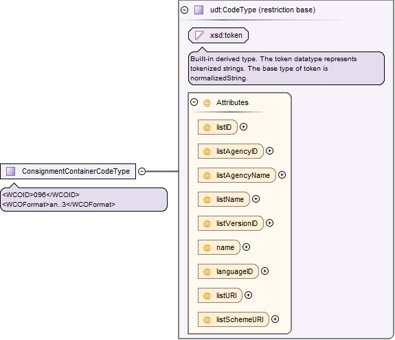Expand the listAgencyID attribute

tap(269, 151)
